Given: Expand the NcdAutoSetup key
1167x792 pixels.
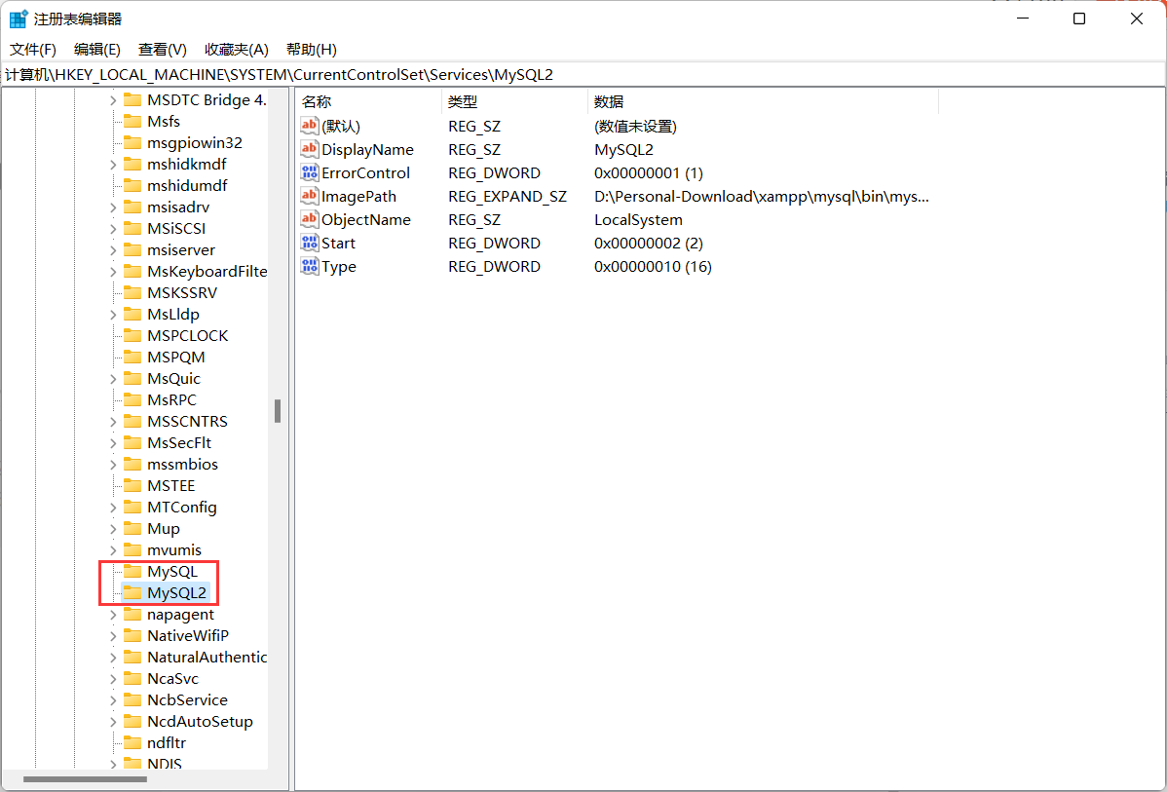Looking at the screenshot, I should [x=113, y=722].
